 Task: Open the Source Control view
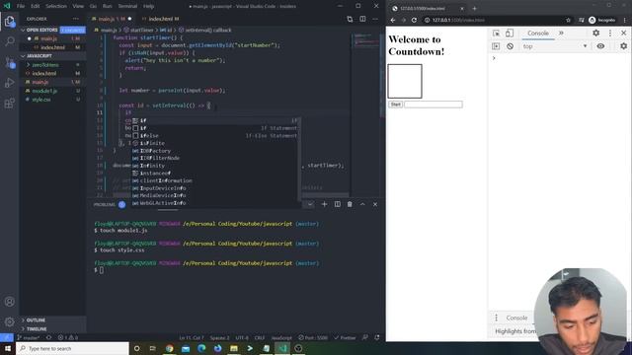click(10, 63)
